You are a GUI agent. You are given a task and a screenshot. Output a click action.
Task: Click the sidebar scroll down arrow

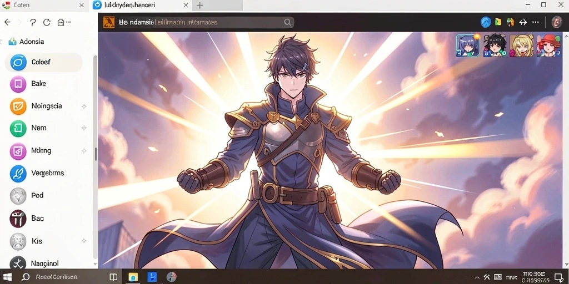[x=96, y=264]
